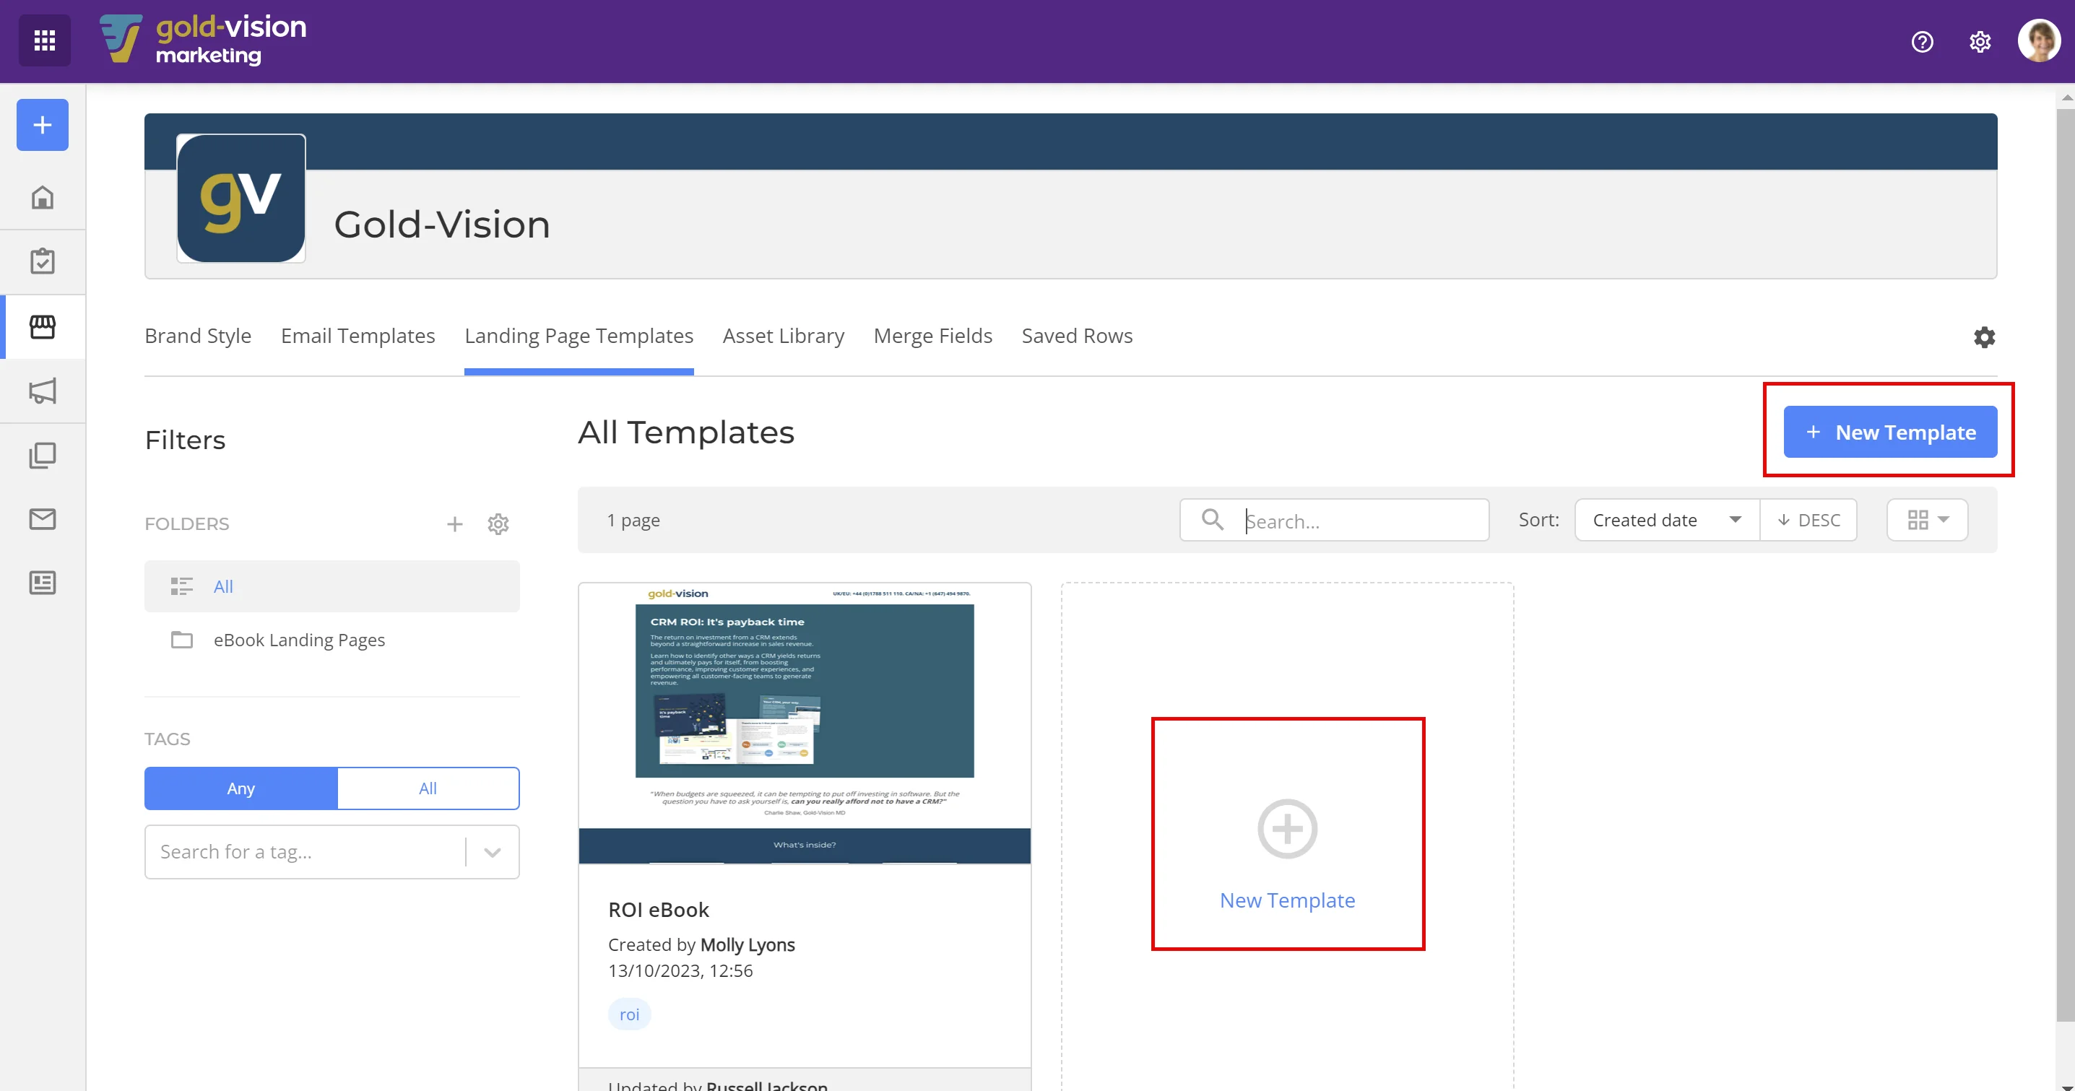The width and height of the screenshot is (2075, 1091).
Task: Click the page vertical scrollbar
Action: [x=2066, y=564]
